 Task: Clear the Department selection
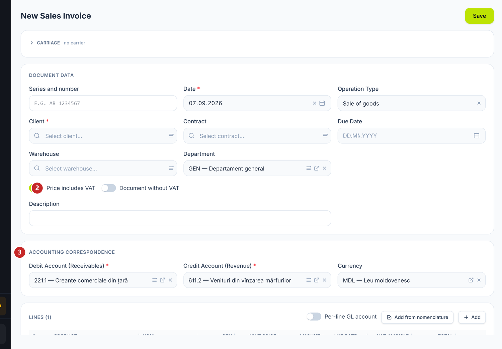pyautogui.click(x=324, y=168)
